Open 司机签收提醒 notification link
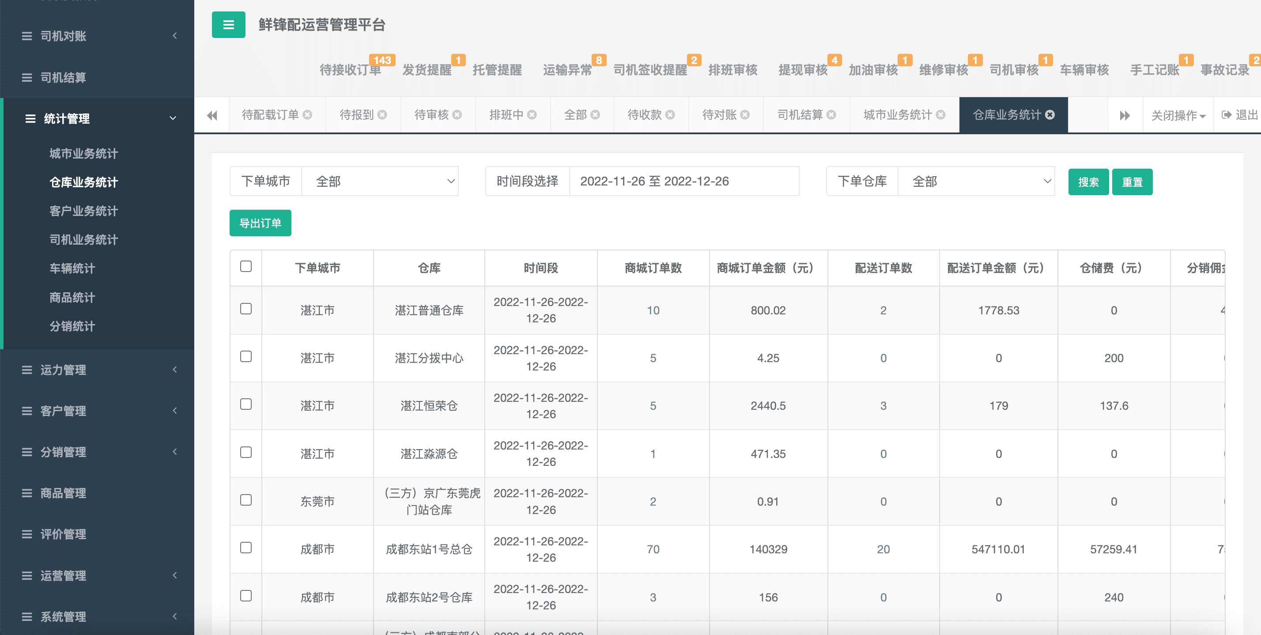 click(650, 70)
